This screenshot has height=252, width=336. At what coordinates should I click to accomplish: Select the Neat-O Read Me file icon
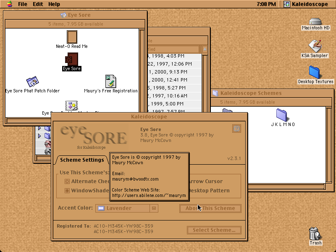72,37
